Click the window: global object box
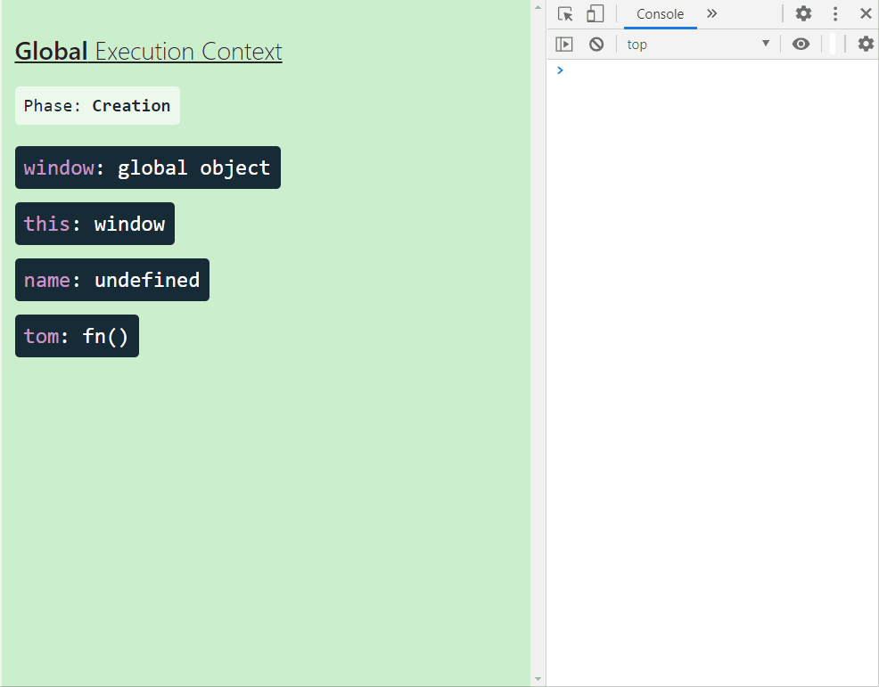879x687 pixels. coord(147,168)
